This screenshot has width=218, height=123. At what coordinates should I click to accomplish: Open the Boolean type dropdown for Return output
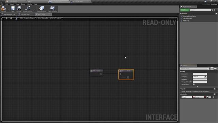point(198,97)
